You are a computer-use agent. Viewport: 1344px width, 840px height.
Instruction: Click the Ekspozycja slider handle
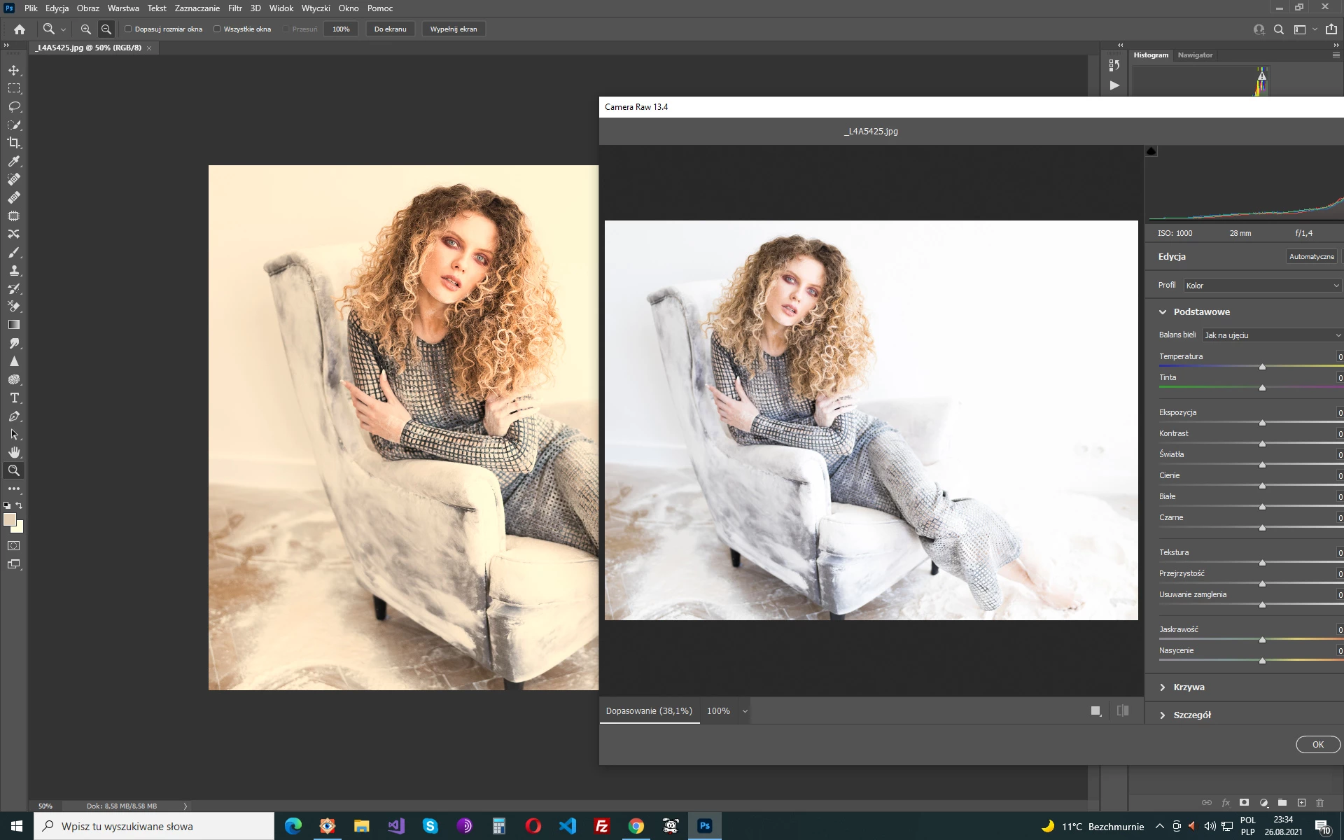tap(1262, 423)
